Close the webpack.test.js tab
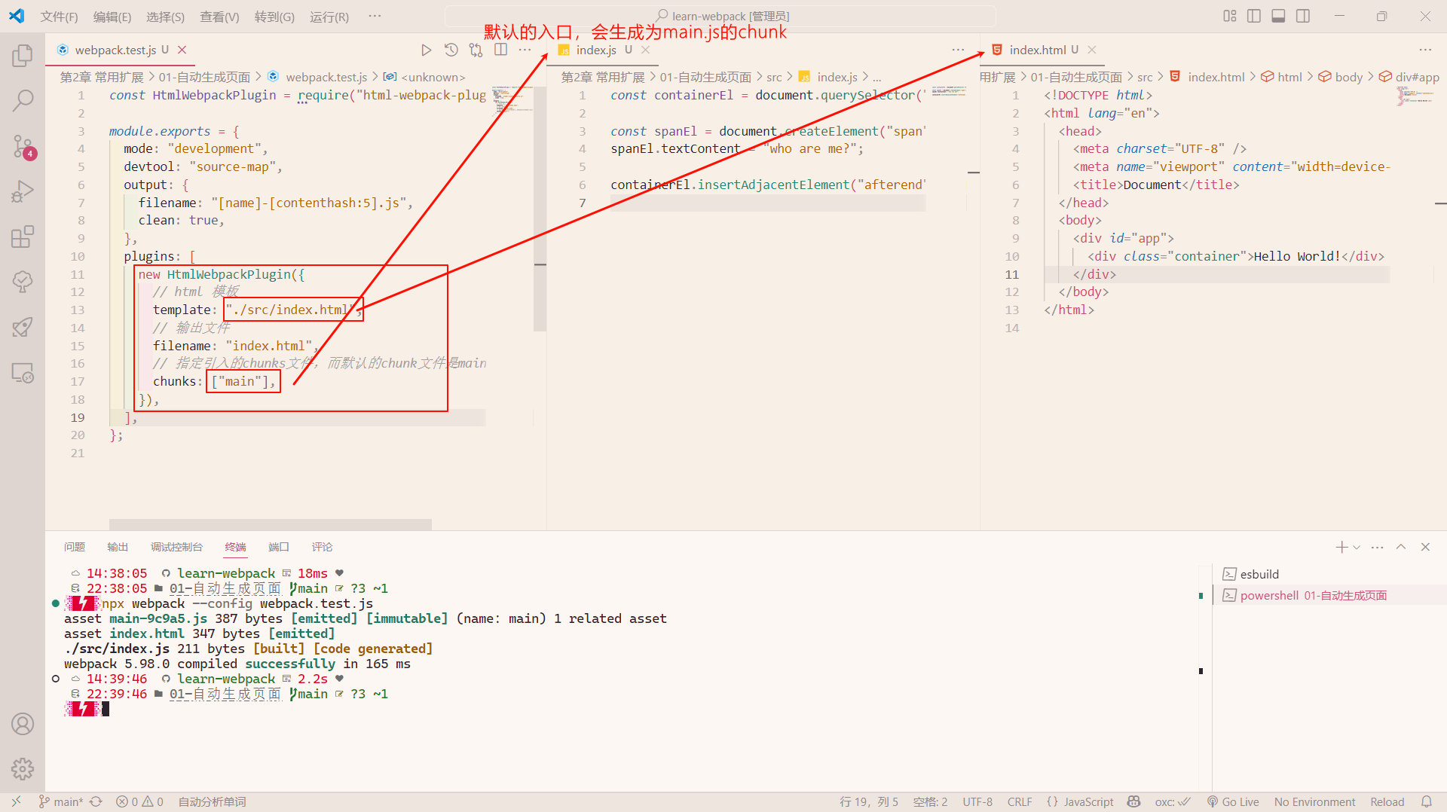Screen dimensions: 1447x812 click(x=182, y=50)
